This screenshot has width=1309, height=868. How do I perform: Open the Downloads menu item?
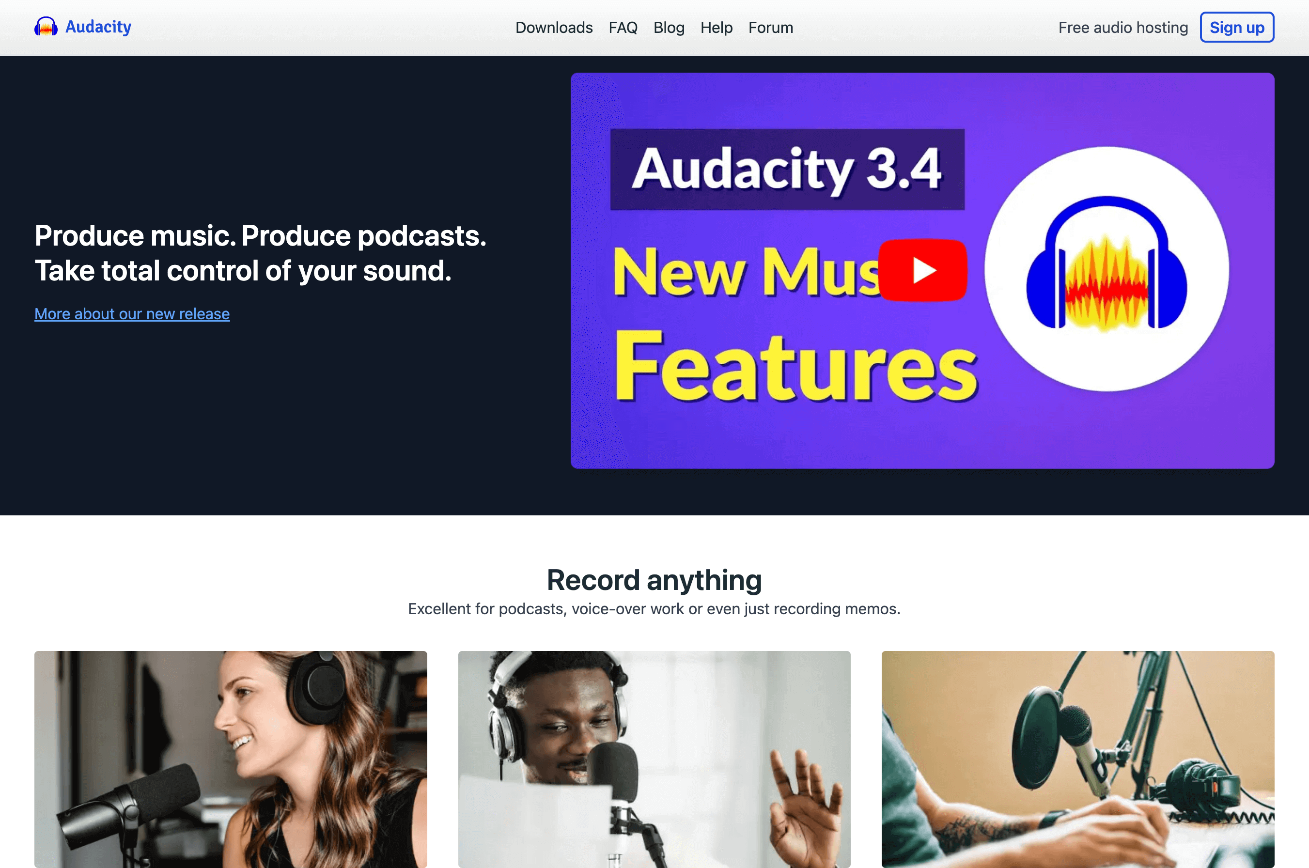(x=554, y=28)
